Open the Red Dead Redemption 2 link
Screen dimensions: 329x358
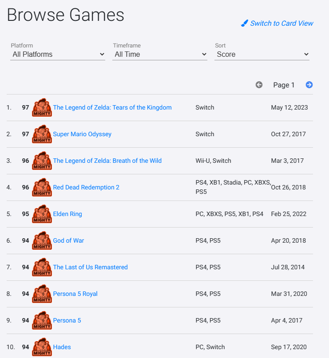pyautogui.click(x=86, y=187)
